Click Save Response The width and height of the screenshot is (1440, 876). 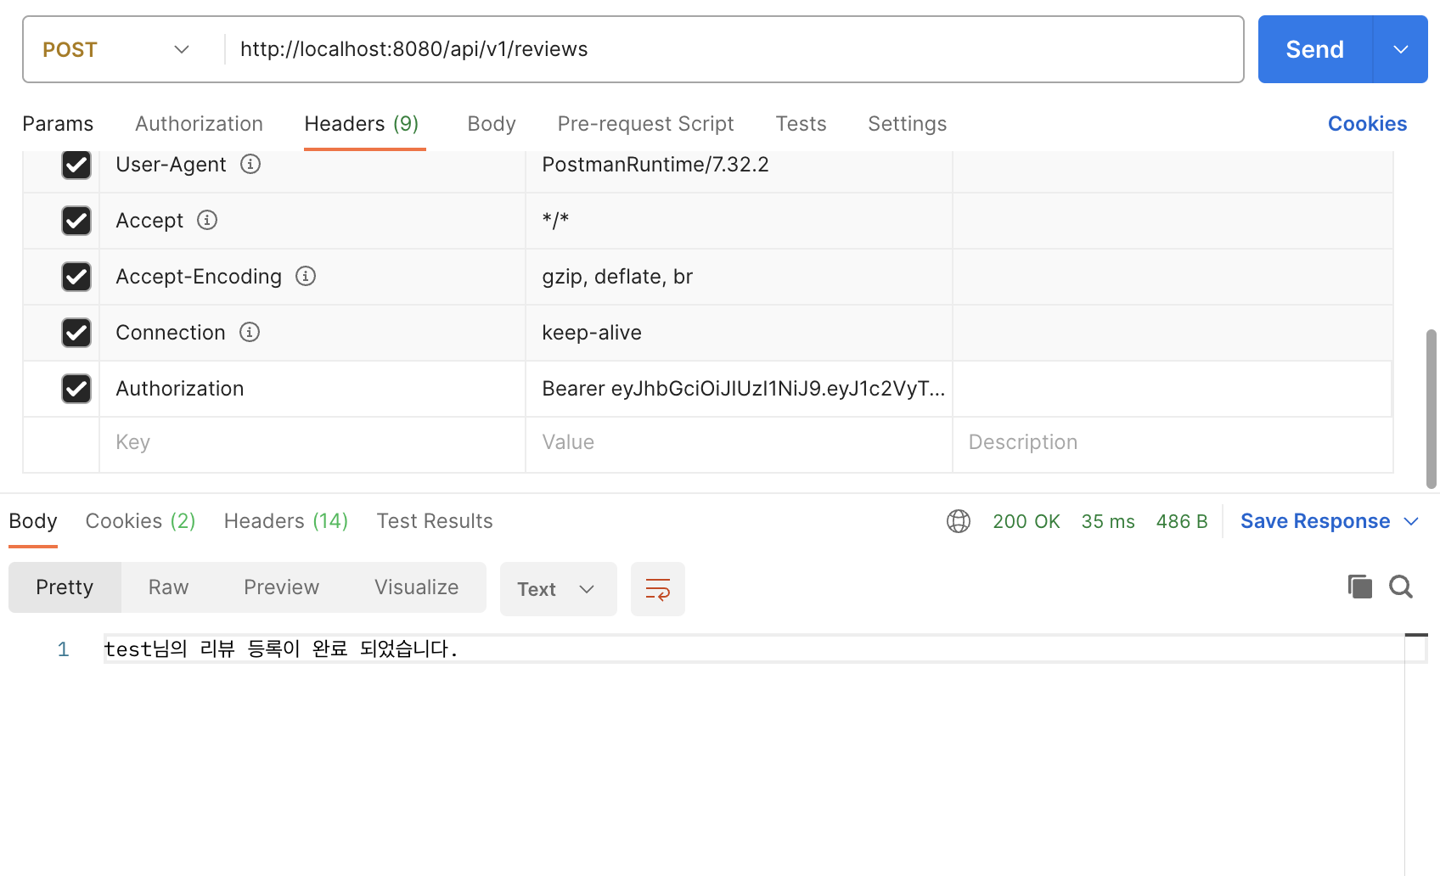point(1315,521)
